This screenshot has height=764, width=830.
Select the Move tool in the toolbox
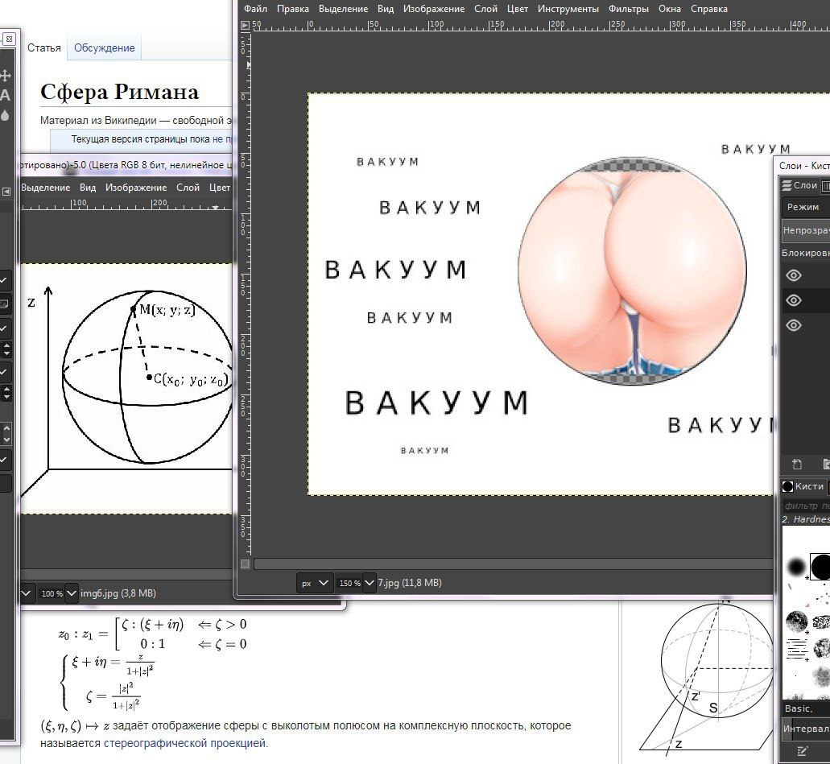(x=5, y=75)
